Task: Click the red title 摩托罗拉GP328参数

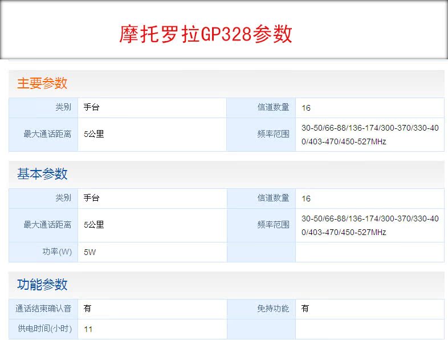Action: pos(206,34)
